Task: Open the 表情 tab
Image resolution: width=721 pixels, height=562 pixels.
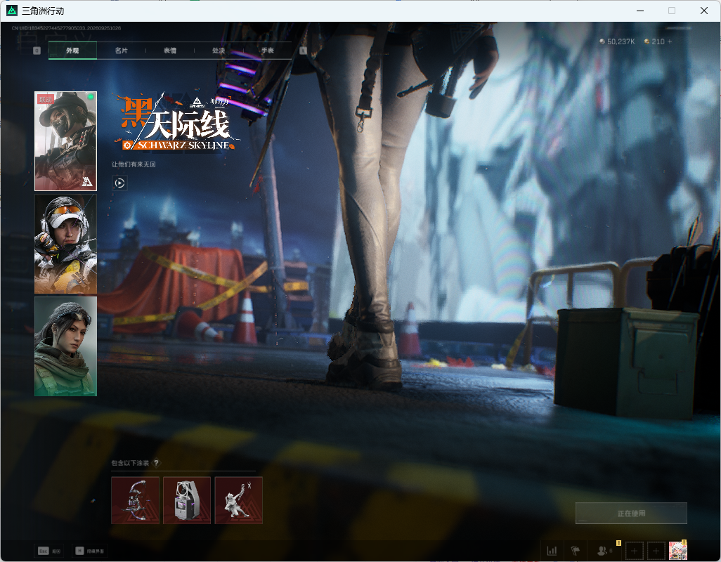Action: click(170, 51)
